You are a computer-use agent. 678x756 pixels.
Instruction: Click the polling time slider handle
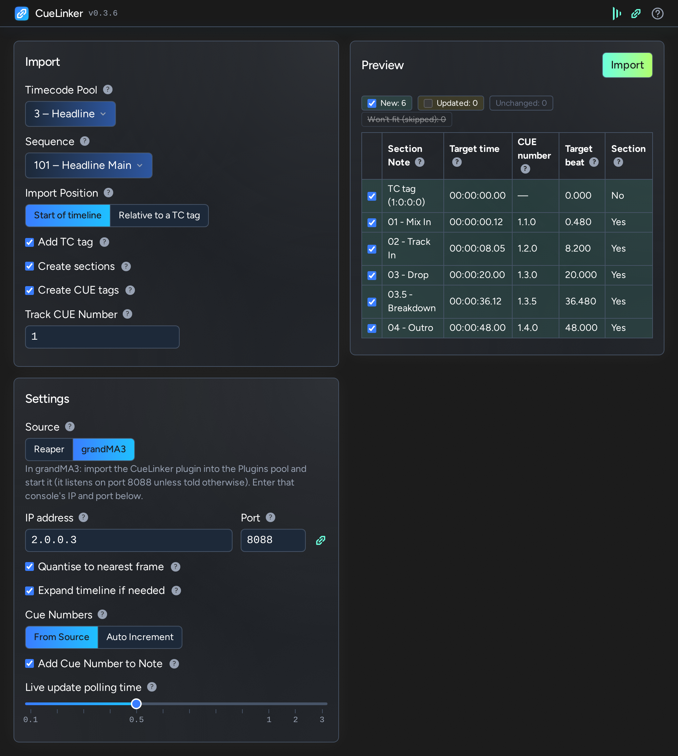136,704
